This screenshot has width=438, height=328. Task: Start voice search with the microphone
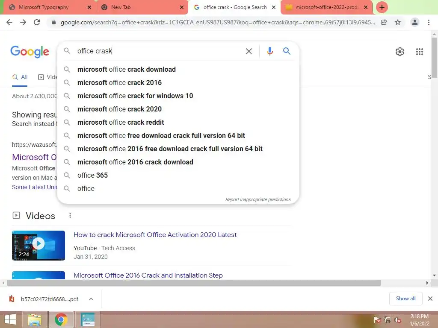pos(269,51)
